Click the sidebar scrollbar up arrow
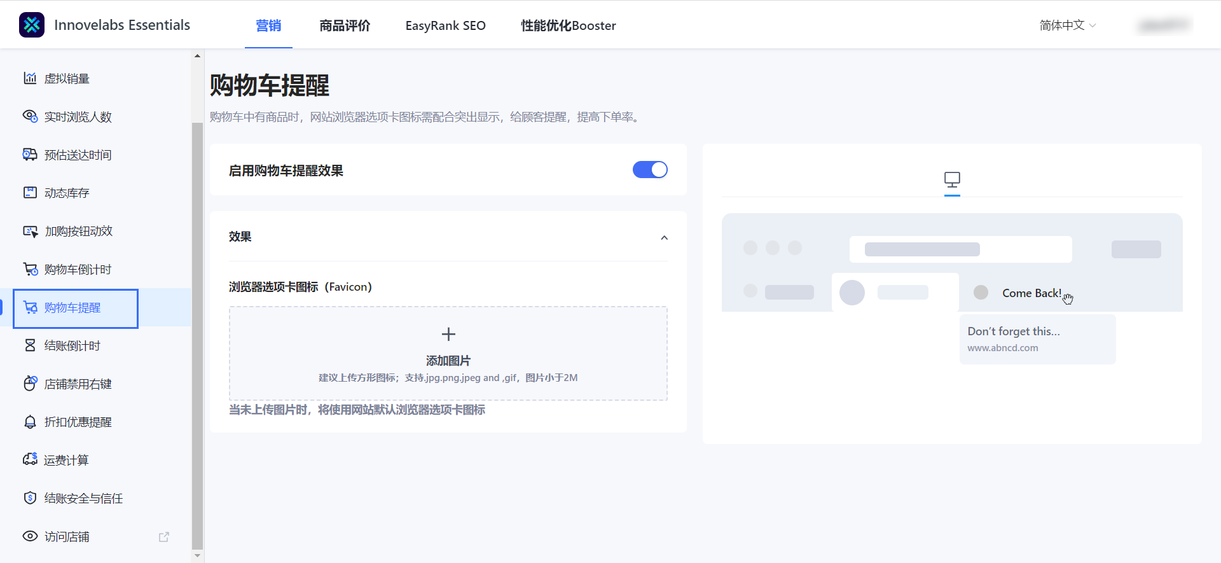The width and height of the screenshot is (1221, 563). pos(197,56)
